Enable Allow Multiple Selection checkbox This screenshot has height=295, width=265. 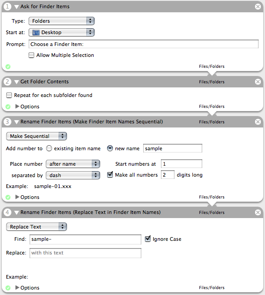[31, 55]
